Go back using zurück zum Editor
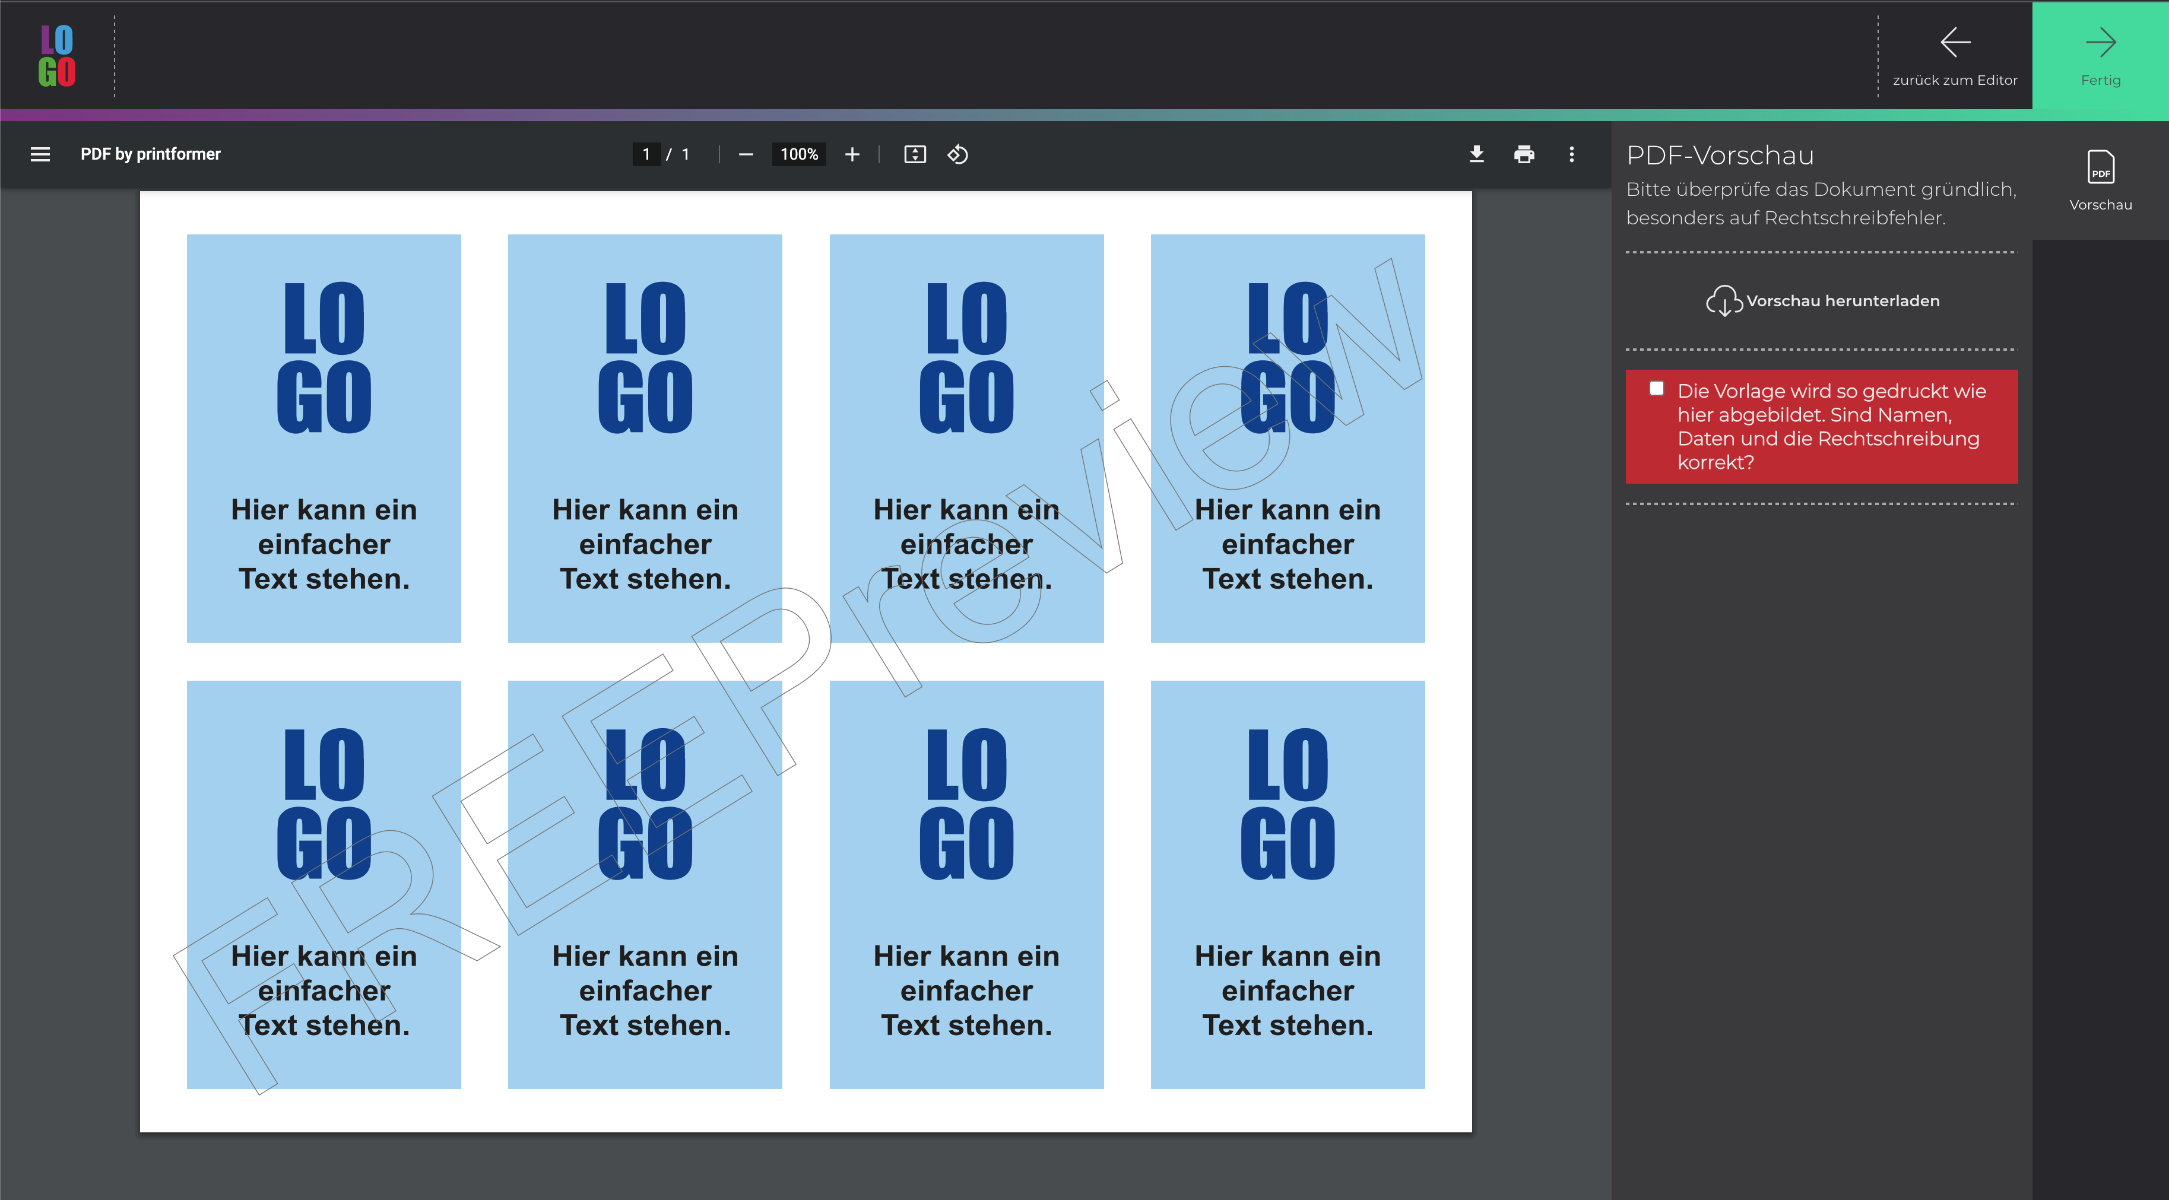The height and width of the screenshot is (1200, 2169). point(1954,56)
